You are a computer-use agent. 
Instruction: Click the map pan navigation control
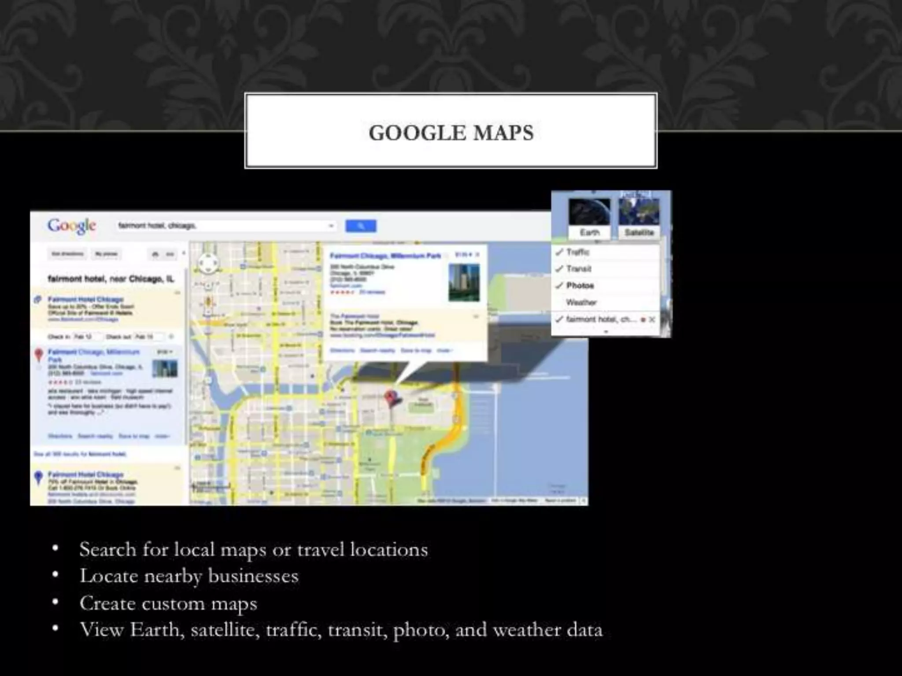pos(208,264)
